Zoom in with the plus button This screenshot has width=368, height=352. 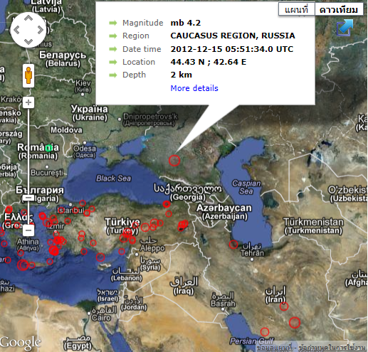coord(28,102)
